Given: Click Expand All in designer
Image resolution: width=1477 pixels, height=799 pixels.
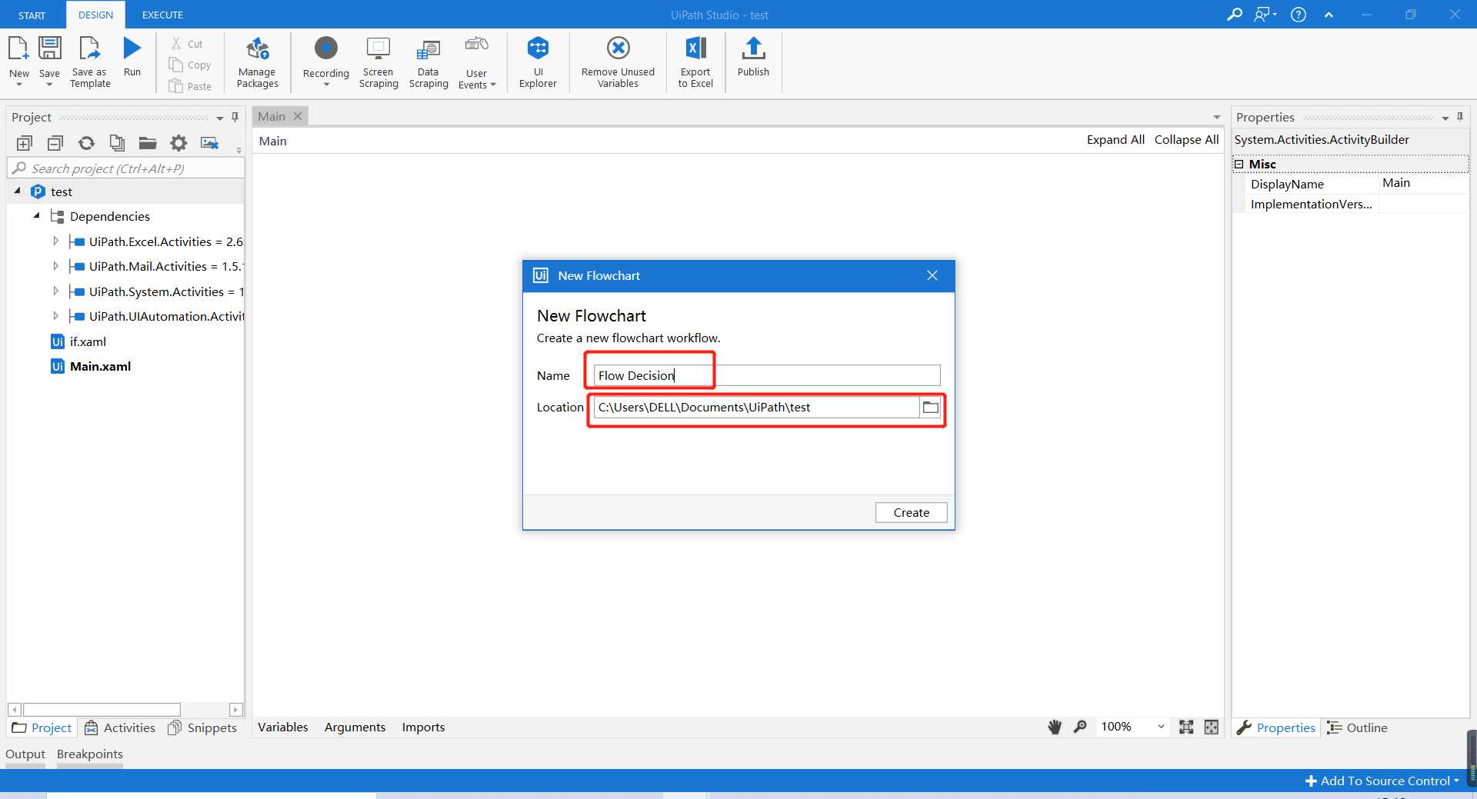Looking at the screenshot, I should 1115,140.
